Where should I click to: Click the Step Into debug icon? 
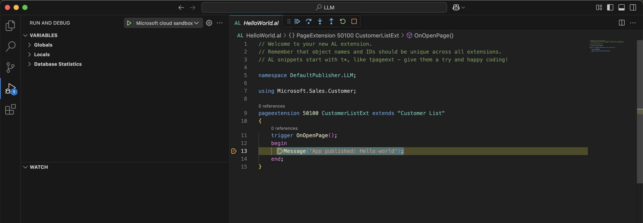[x=320, y=22]
